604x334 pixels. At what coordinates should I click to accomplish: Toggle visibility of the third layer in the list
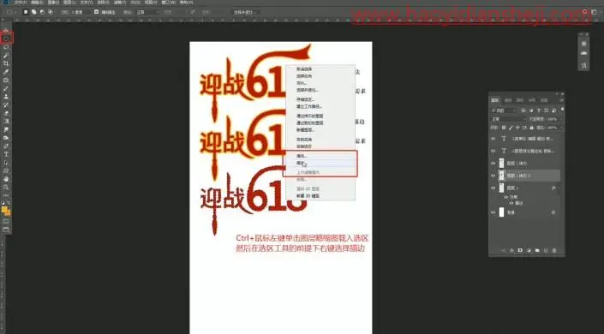(x=493, y=163)
